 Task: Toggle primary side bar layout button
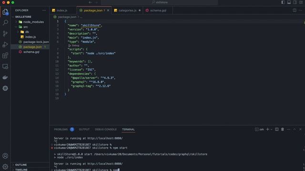pyautogui.click(x=283, y=2)
